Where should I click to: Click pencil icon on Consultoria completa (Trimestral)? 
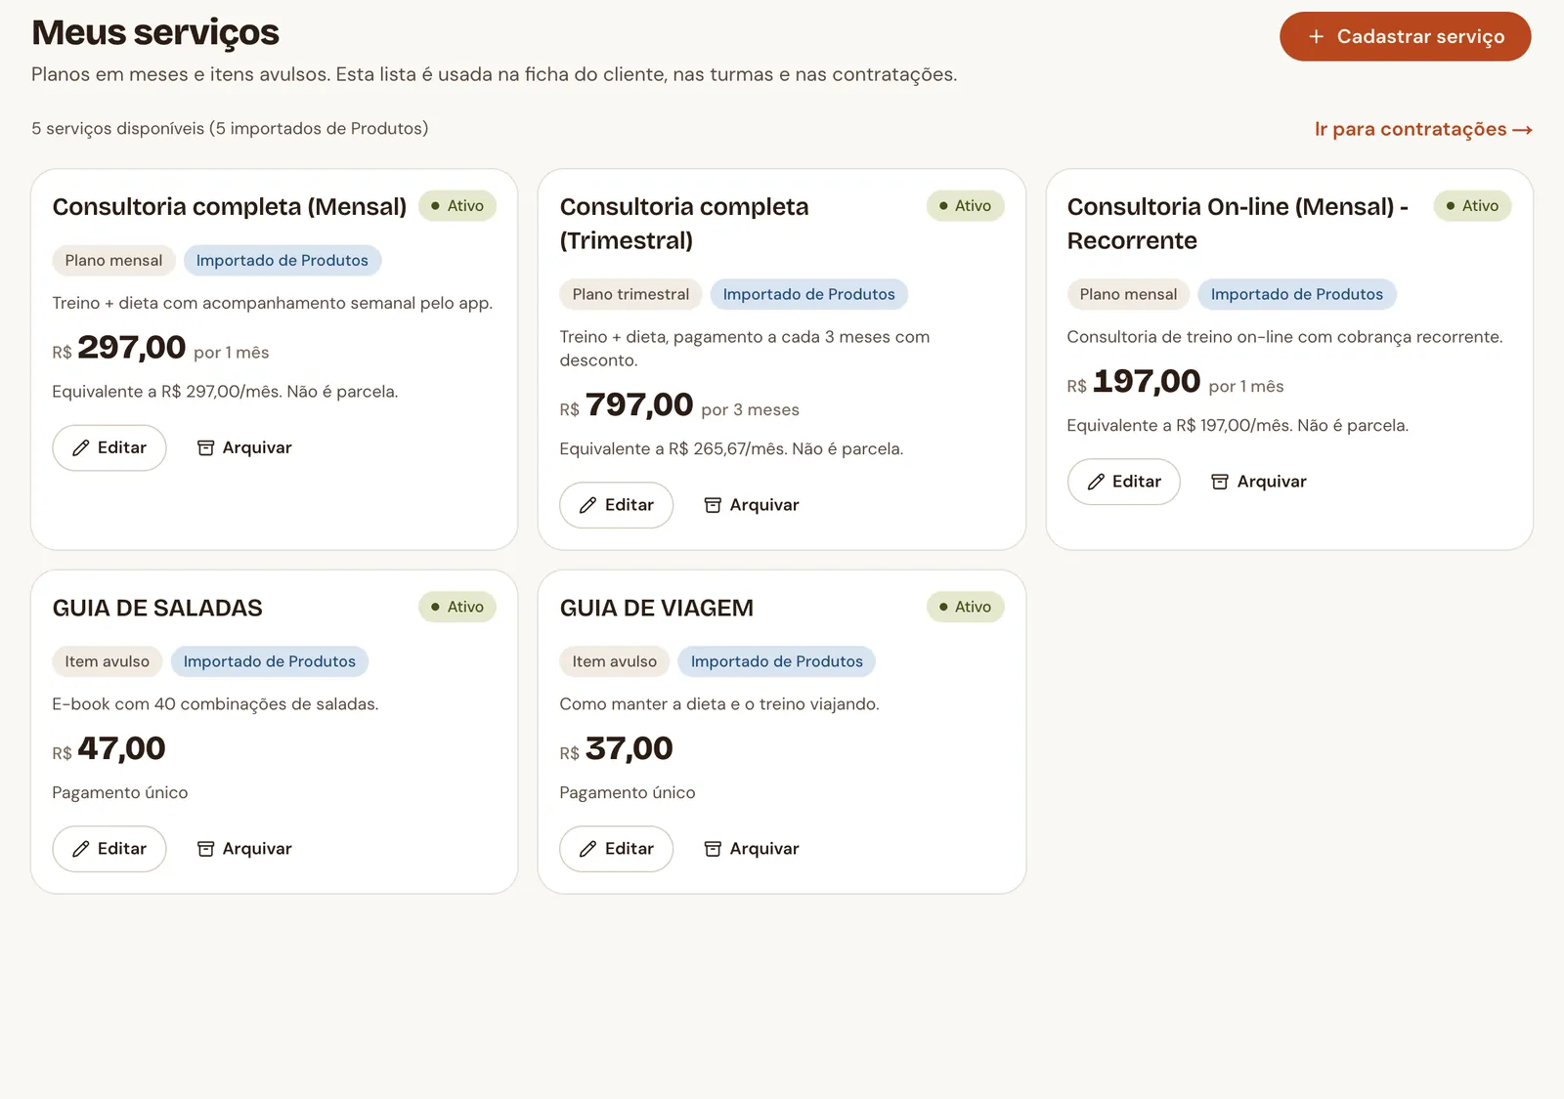(587, 506)
